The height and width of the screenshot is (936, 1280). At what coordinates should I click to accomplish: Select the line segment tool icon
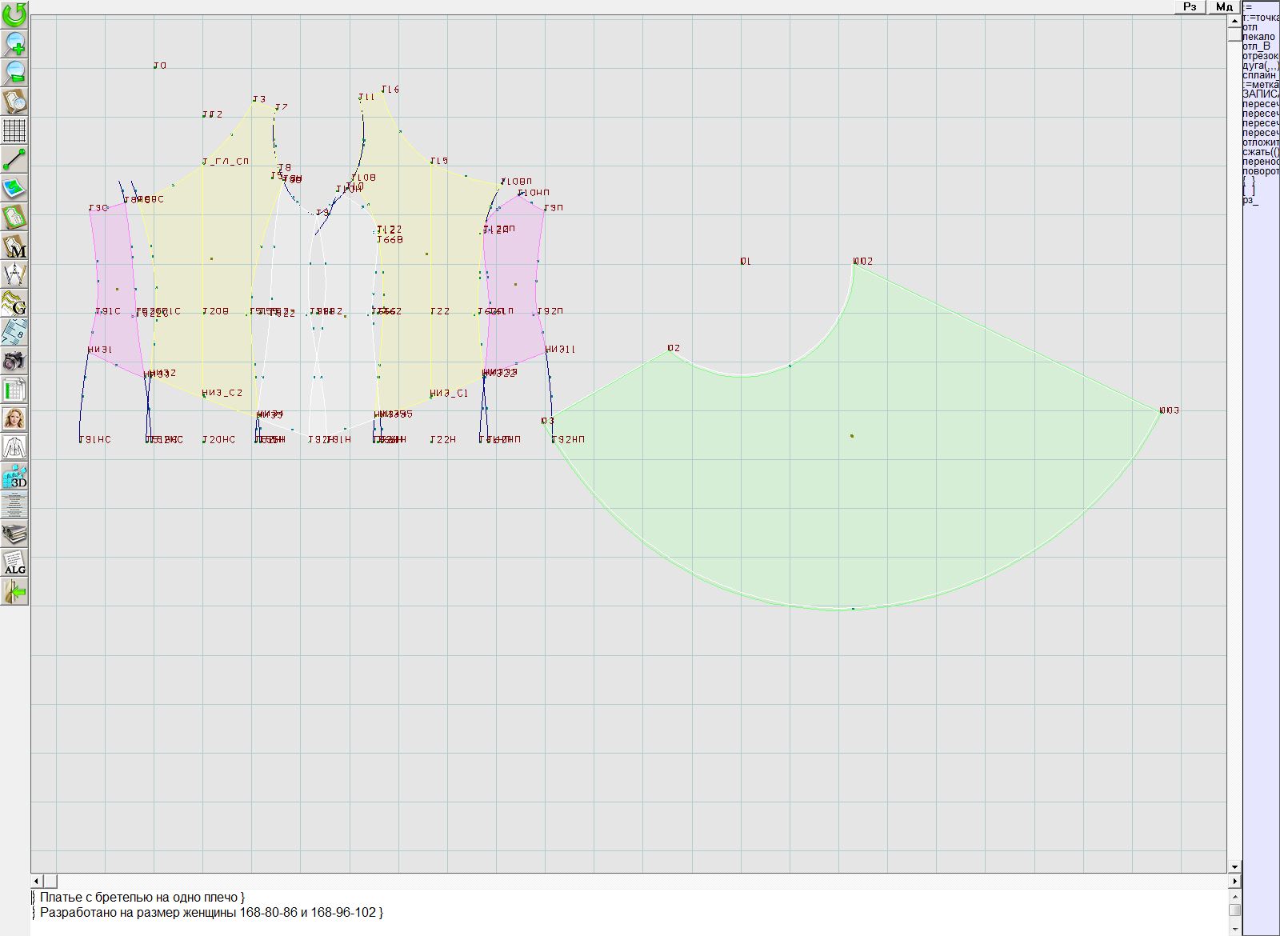[14, 159]
